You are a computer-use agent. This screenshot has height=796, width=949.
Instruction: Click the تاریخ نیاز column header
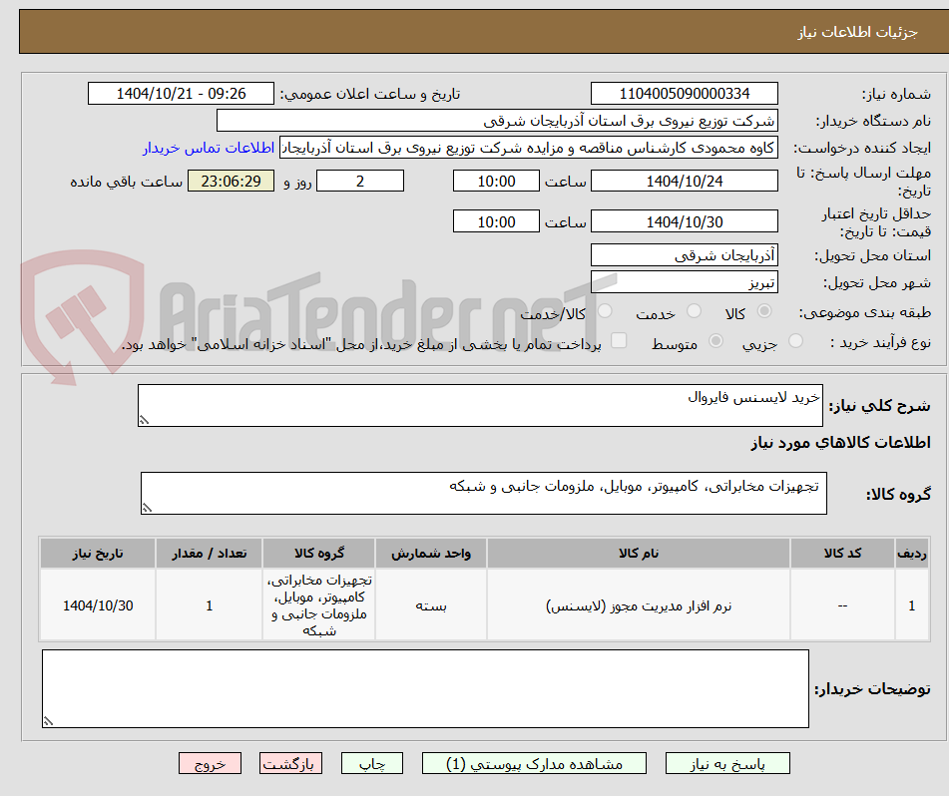(x=98, y=554)
